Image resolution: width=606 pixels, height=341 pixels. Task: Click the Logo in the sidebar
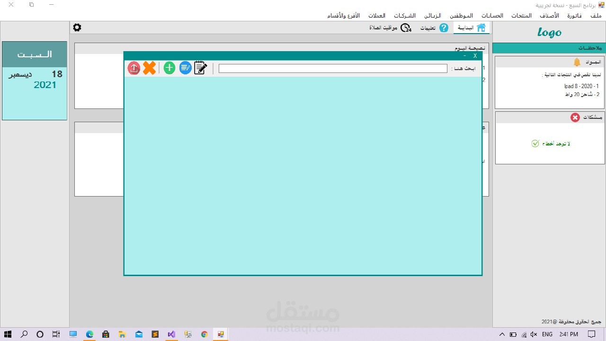click(549, 32)
